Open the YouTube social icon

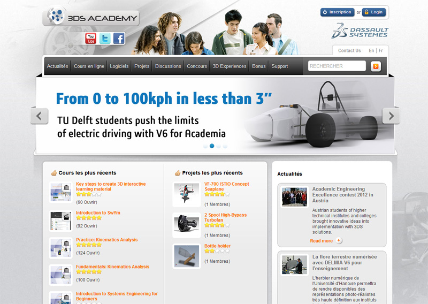(x=90, y=38)
